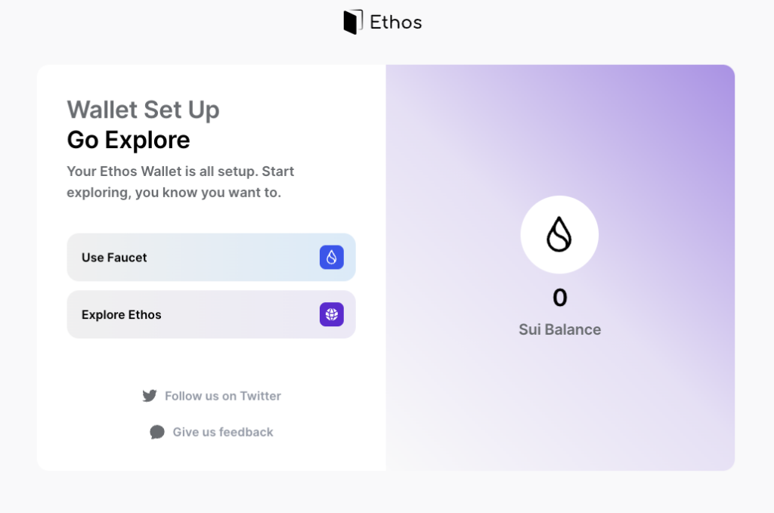Click the Ethos book logo icon
Image resolution: width=774 pixels, height=513 pixels.
[x=352, y=22]
